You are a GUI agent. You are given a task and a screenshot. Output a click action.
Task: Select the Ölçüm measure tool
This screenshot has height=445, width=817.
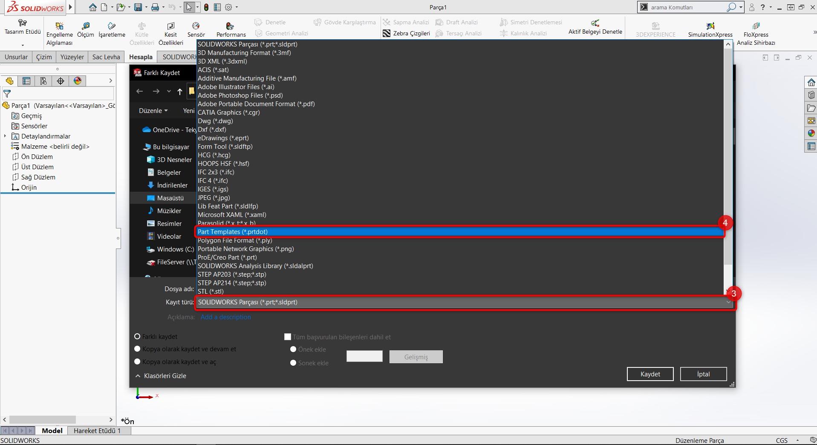(86, 30)
